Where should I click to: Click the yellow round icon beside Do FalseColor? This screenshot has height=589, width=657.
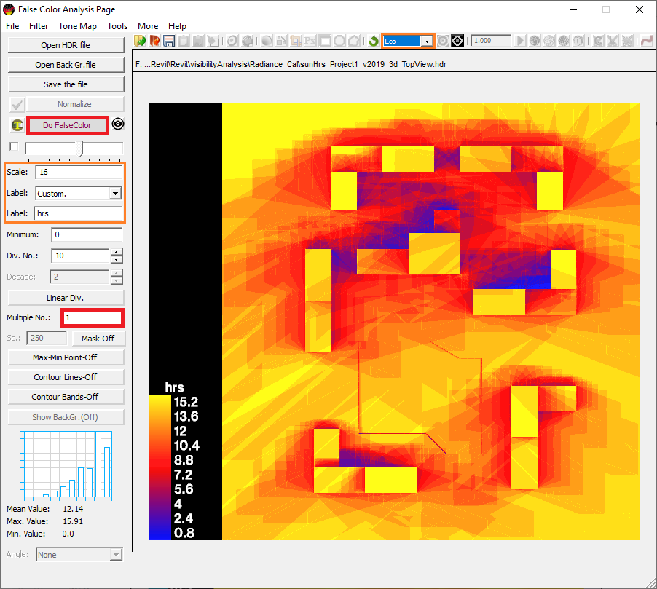[17, 124]
